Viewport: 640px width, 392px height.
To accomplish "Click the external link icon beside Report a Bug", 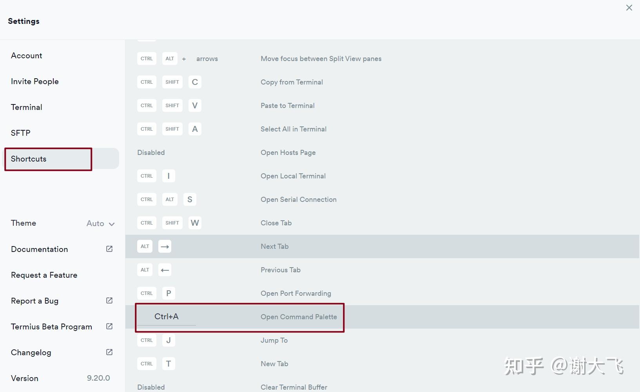I will (109, 300).
